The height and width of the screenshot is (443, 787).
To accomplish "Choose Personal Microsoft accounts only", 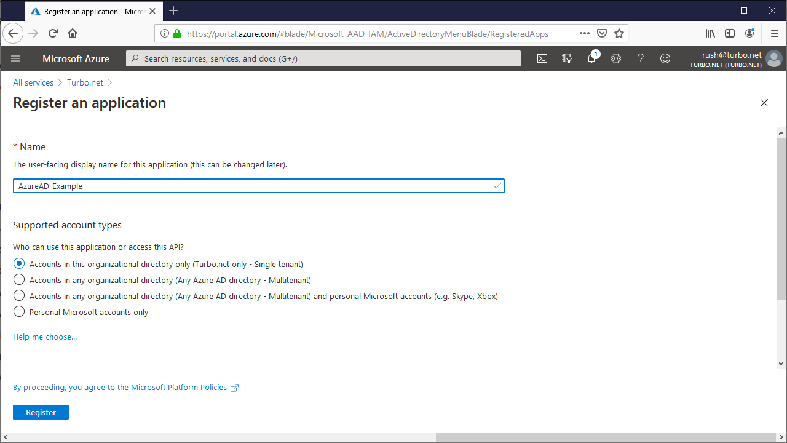I will [18, 311].
